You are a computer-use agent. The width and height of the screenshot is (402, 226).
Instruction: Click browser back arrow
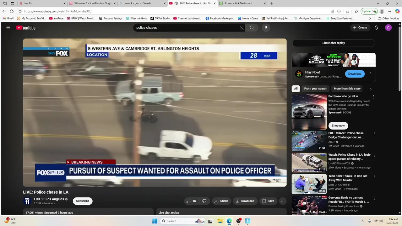pyautogui.click(x=4, y=11)
